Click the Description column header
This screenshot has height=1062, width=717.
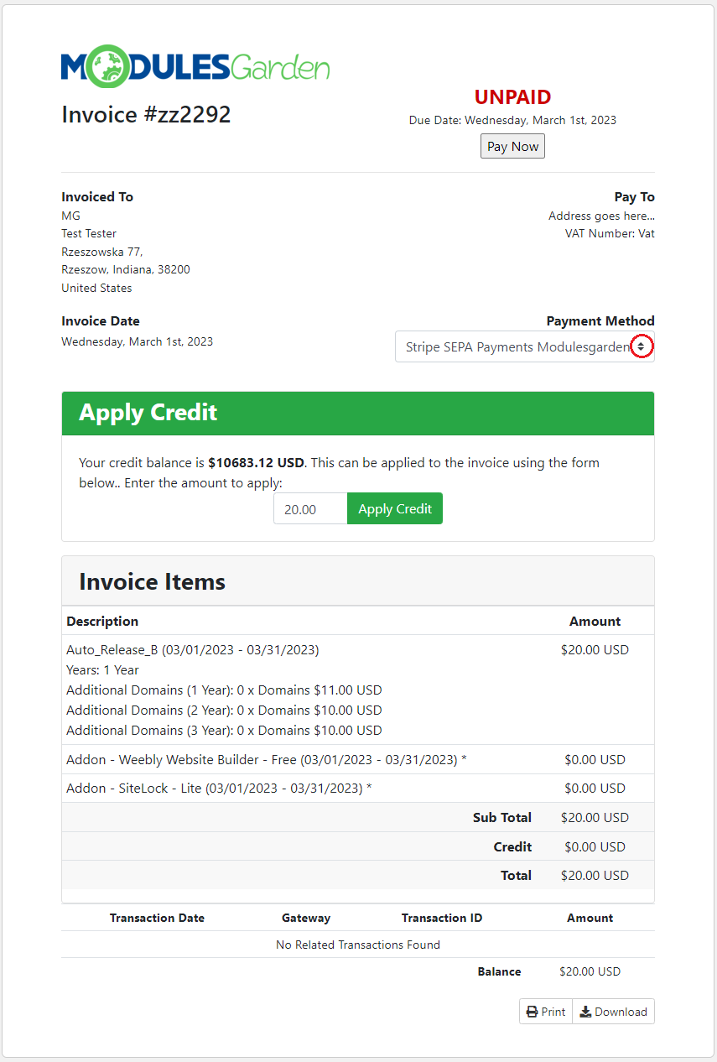[102, 622]
